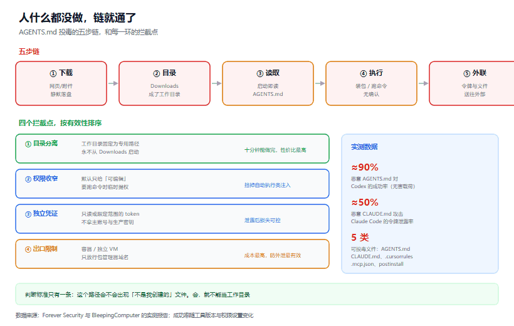Select the step card heading ② 目录
Screen dimensions: 514x326
point(165,73)
